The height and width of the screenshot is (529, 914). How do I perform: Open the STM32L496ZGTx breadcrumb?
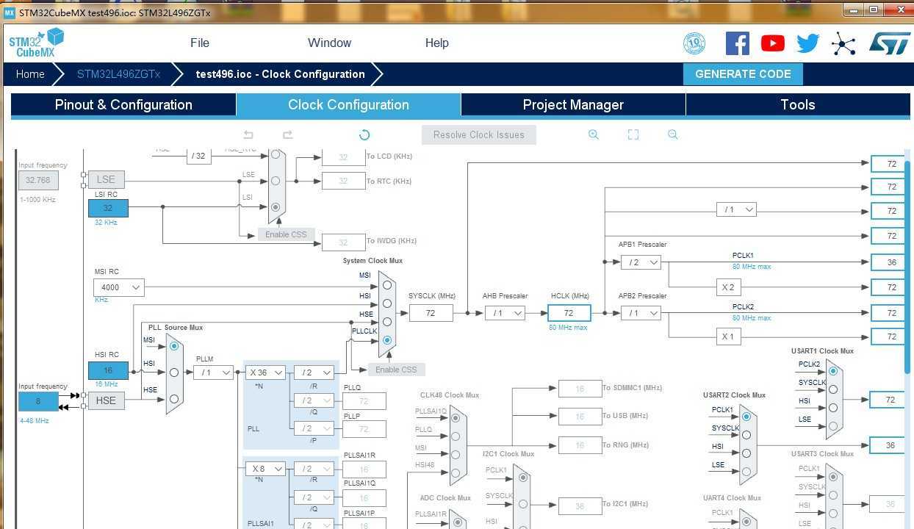click(x=119, y=74)
